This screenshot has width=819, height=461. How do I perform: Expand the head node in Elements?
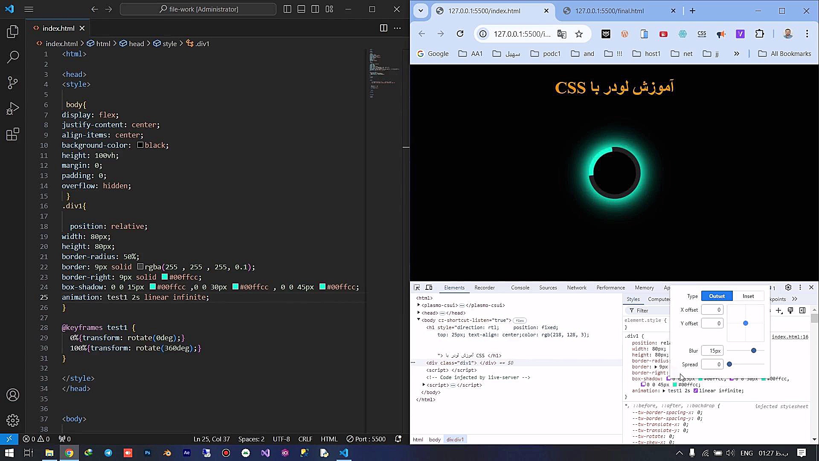point(419,313)
